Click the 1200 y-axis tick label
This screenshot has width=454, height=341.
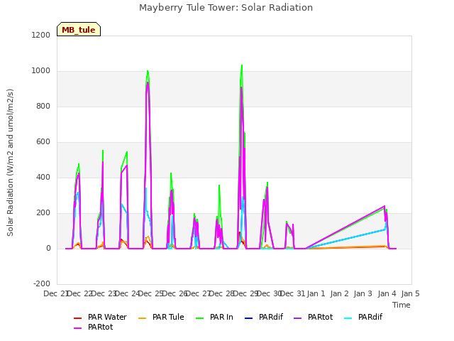pos(41,35)
